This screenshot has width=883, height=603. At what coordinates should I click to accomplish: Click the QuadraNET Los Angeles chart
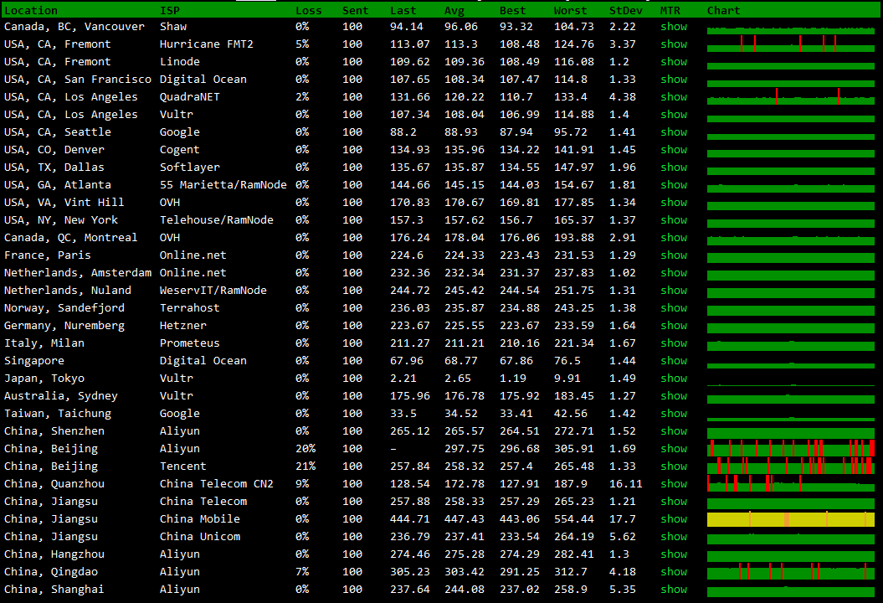(x=791, y=97)
